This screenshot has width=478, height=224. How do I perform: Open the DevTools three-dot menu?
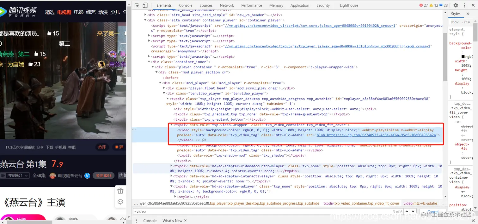tap(464, 5)
